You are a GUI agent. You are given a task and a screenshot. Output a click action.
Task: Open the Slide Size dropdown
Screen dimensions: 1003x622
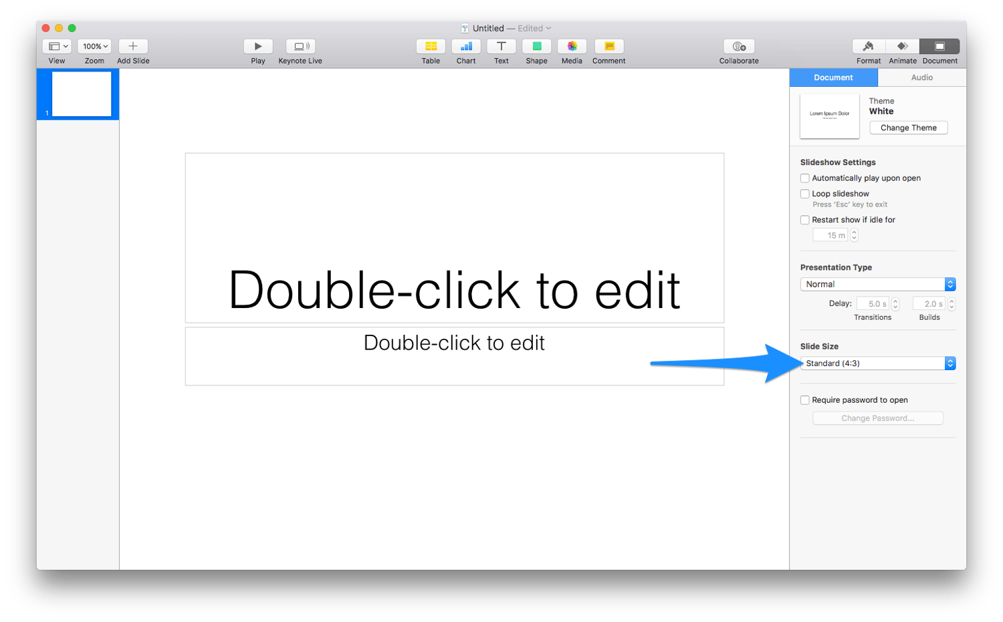click(x=877, y=363)
